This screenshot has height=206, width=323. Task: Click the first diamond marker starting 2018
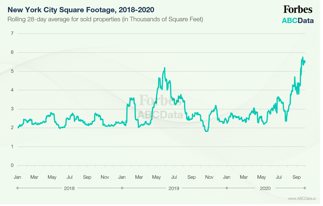[x=18, y=188]
